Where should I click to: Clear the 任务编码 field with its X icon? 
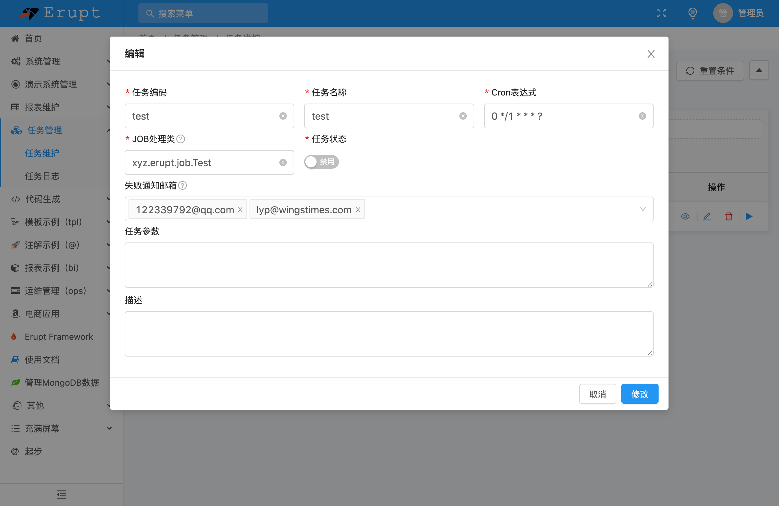[283, 116]
